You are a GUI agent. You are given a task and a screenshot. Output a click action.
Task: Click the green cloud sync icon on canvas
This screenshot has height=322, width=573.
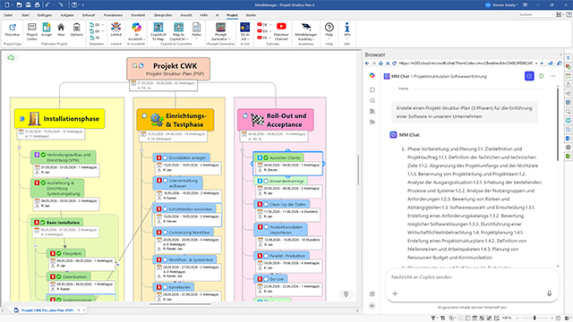tap(11, 57)
